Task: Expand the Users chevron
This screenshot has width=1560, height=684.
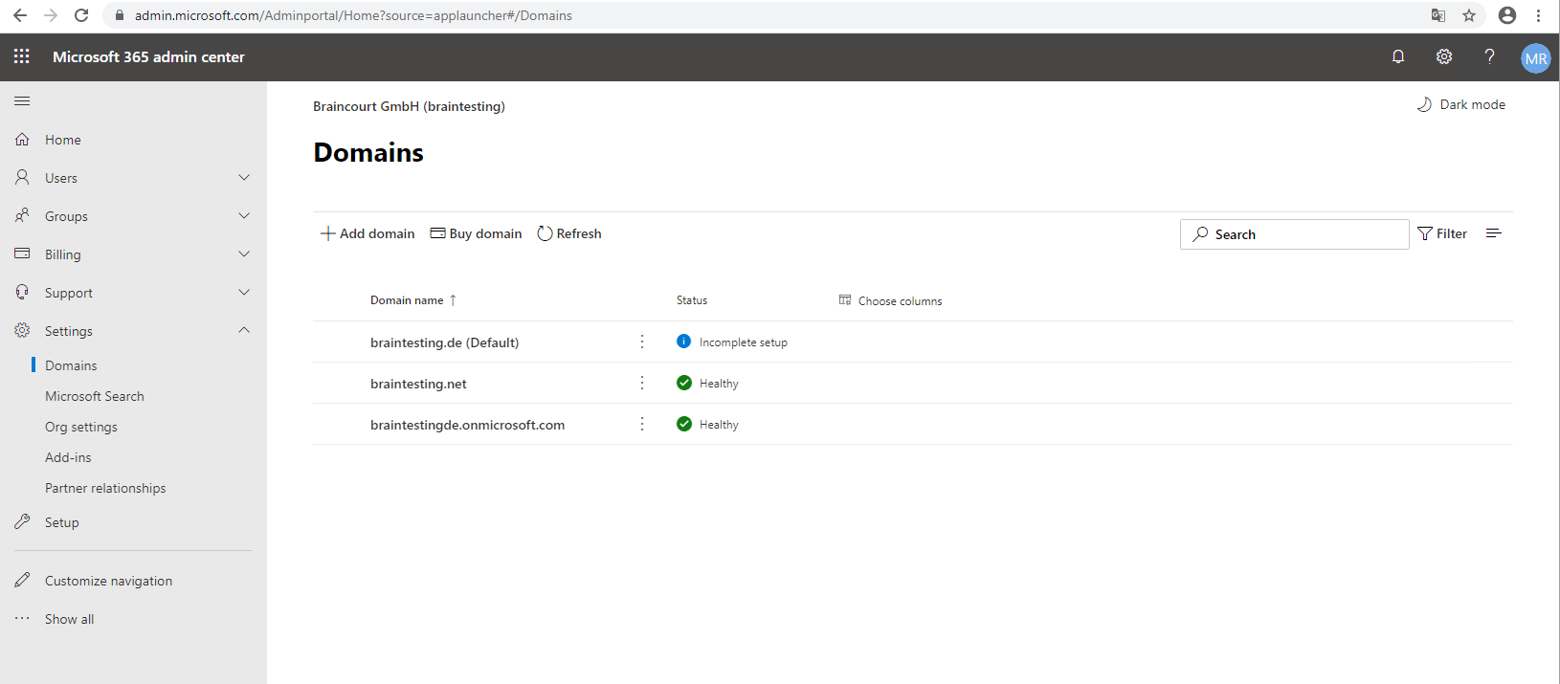Action: 244,178
